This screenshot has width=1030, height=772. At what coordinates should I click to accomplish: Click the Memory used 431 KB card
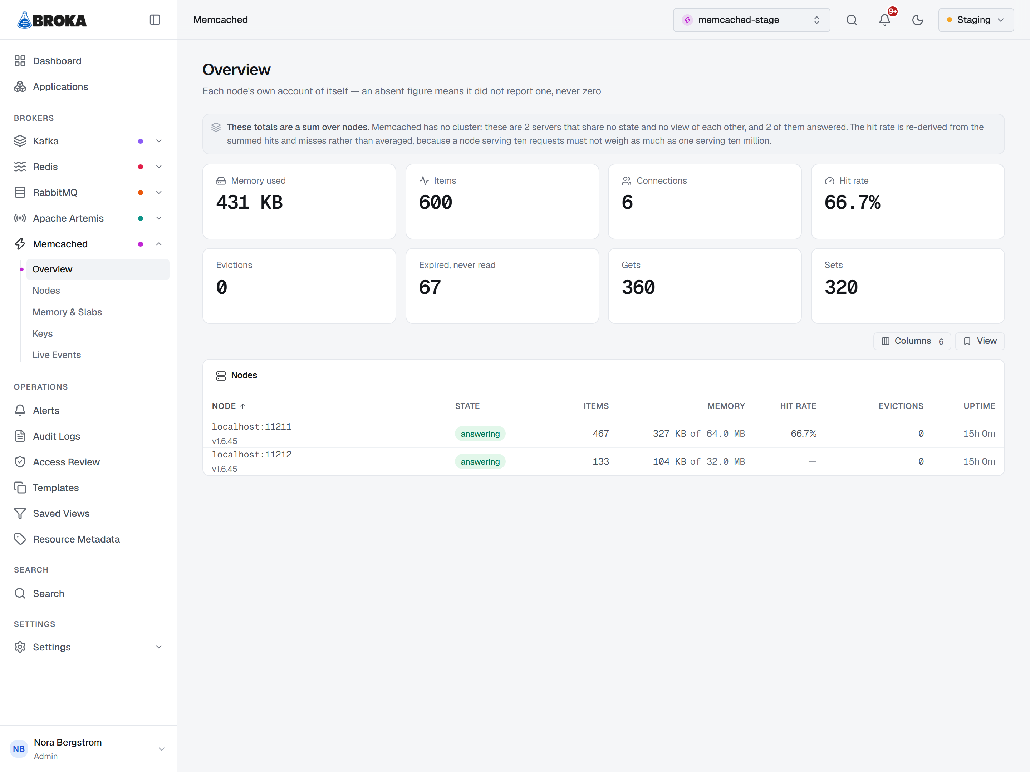(299, 202)
